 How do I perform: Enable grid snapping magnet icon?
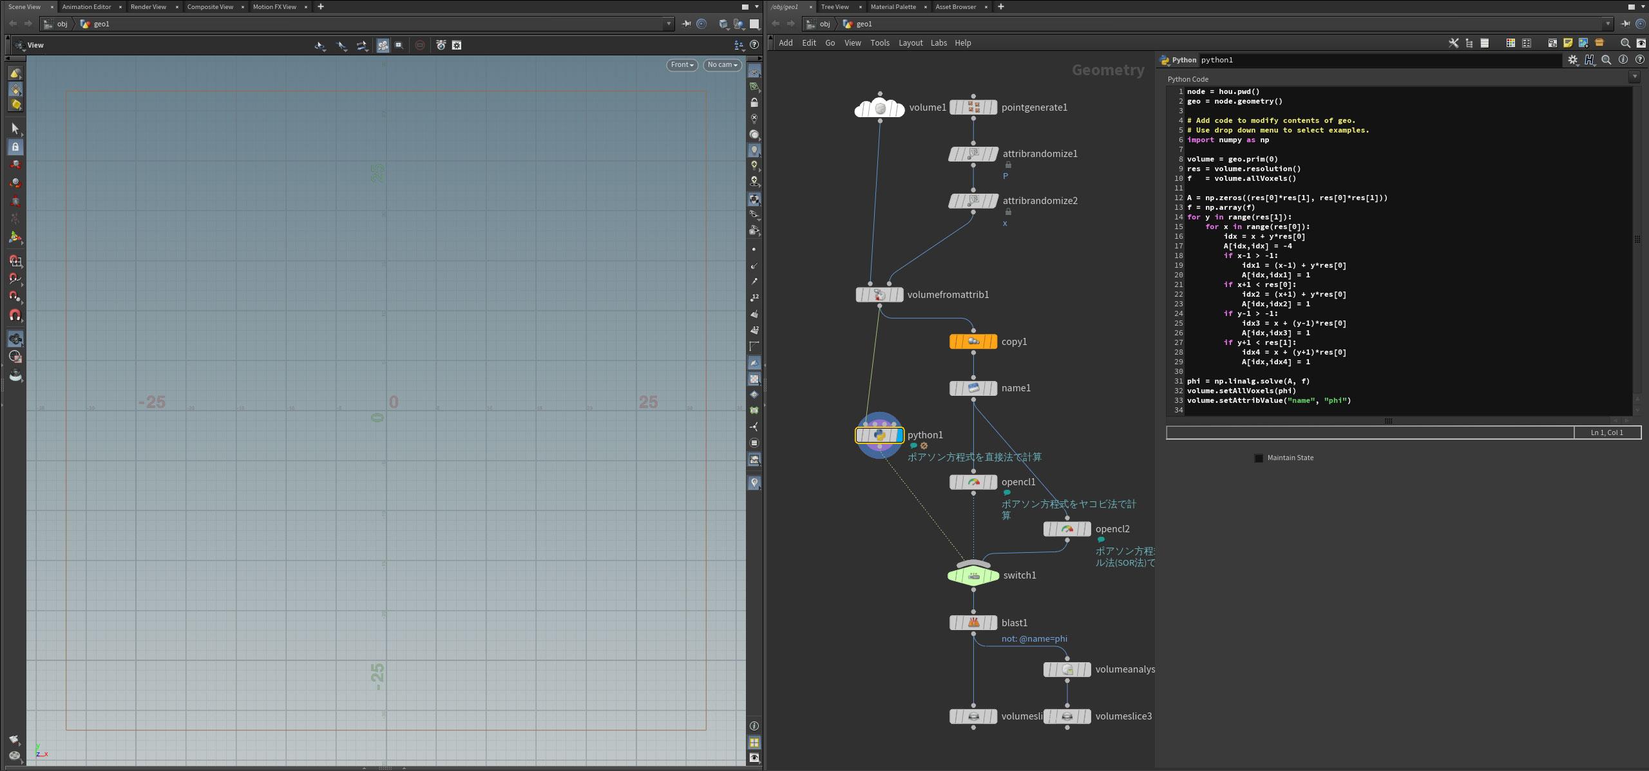coord(15,261)
